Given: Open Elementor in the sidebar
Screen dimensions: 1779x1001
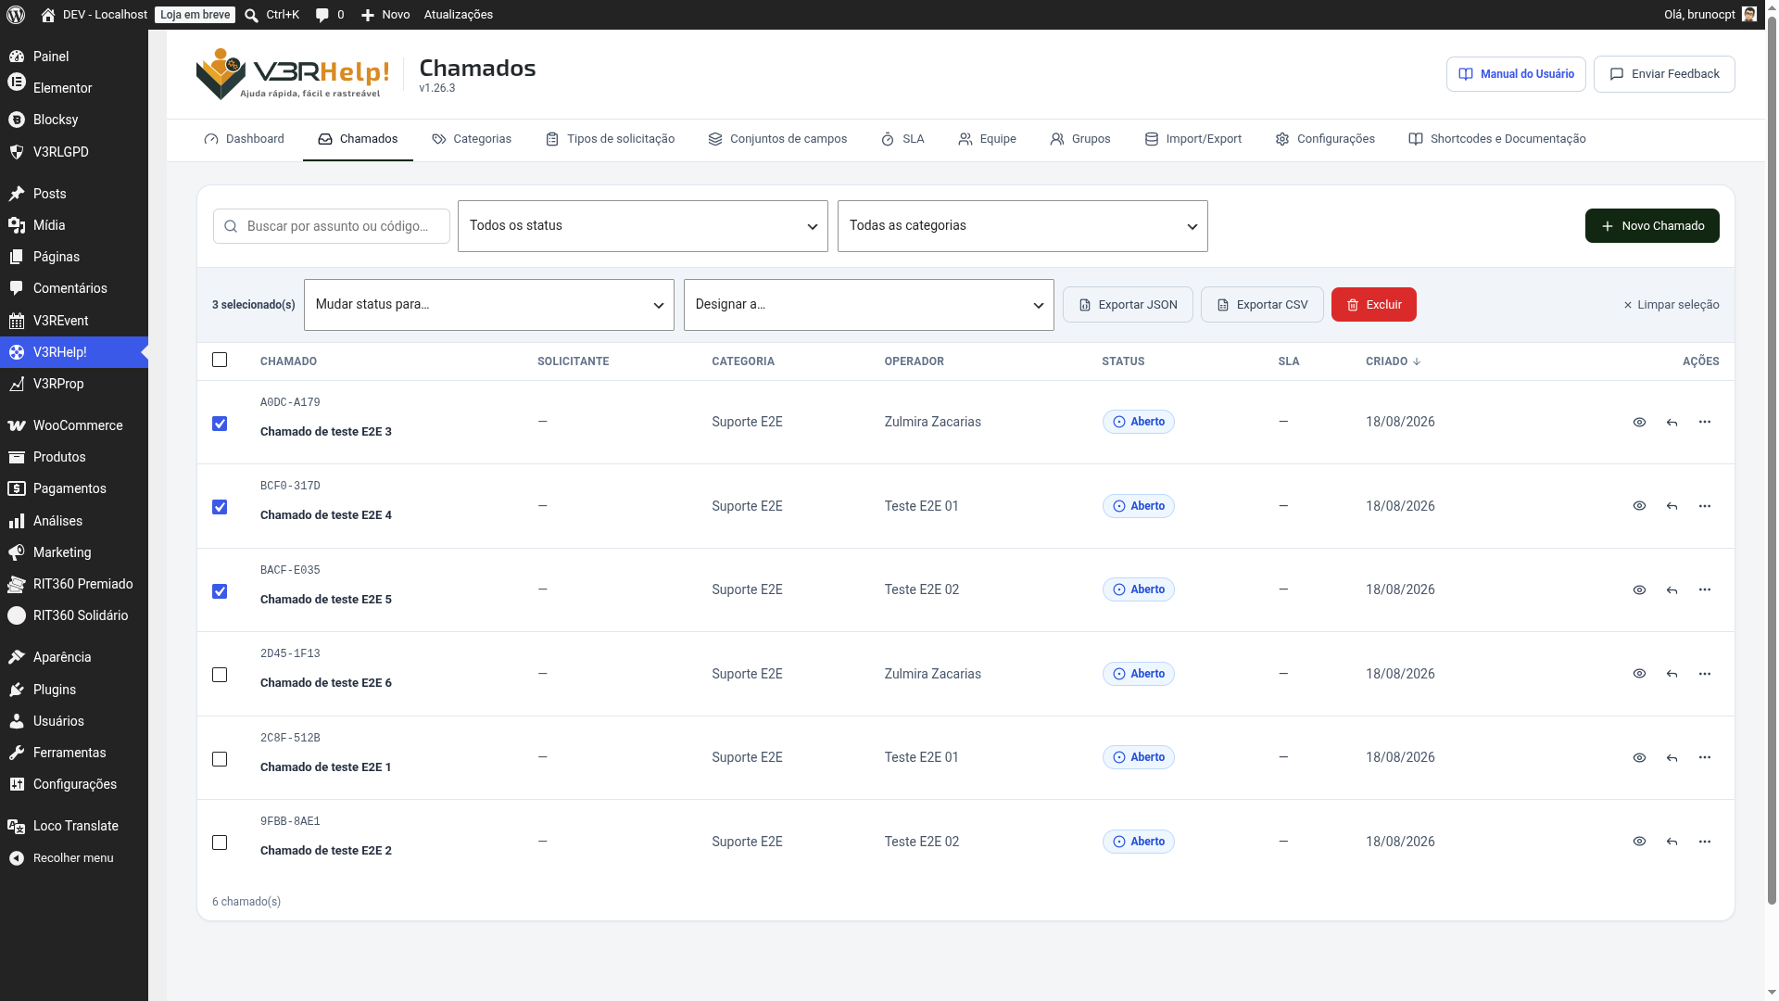Looking at the screenshot, I should [74, 88].
